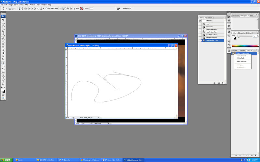The width and height of the screenshot is (260, 162).
Task: Open the Workspace dropdown
Action: [127, 8]
